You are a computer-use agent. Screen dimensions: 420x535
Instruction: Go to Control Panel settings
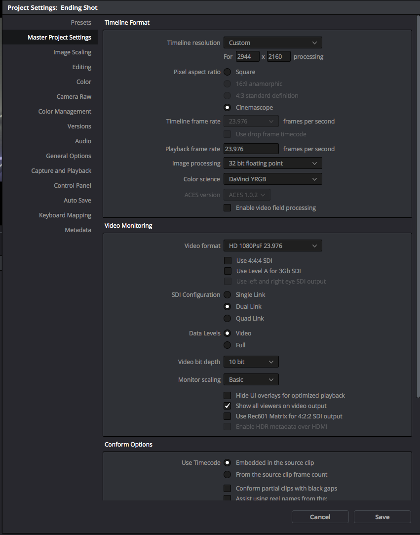coord(73,186)
